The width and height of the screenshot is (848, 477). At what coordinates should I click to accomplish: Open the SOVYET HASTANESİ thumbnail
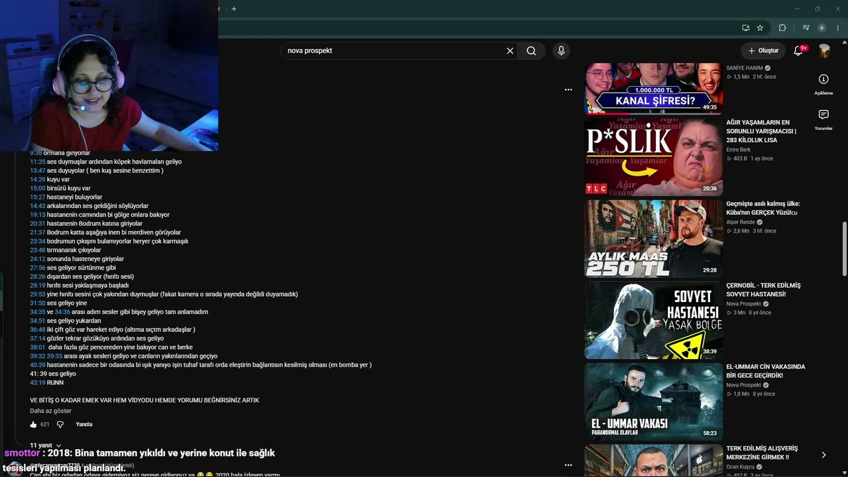point(654,320)
